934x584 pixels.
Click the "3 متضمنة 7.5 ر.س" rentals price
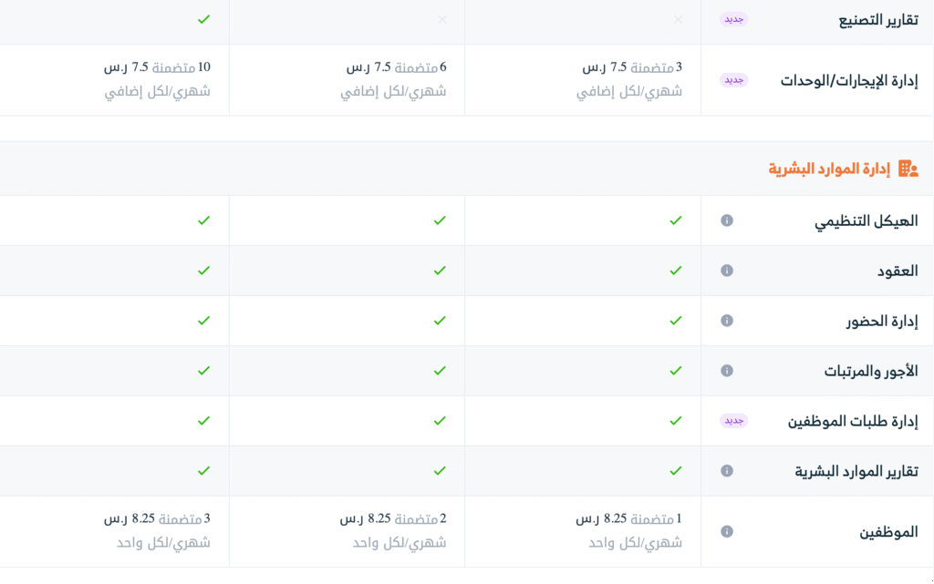click(632, 67)
